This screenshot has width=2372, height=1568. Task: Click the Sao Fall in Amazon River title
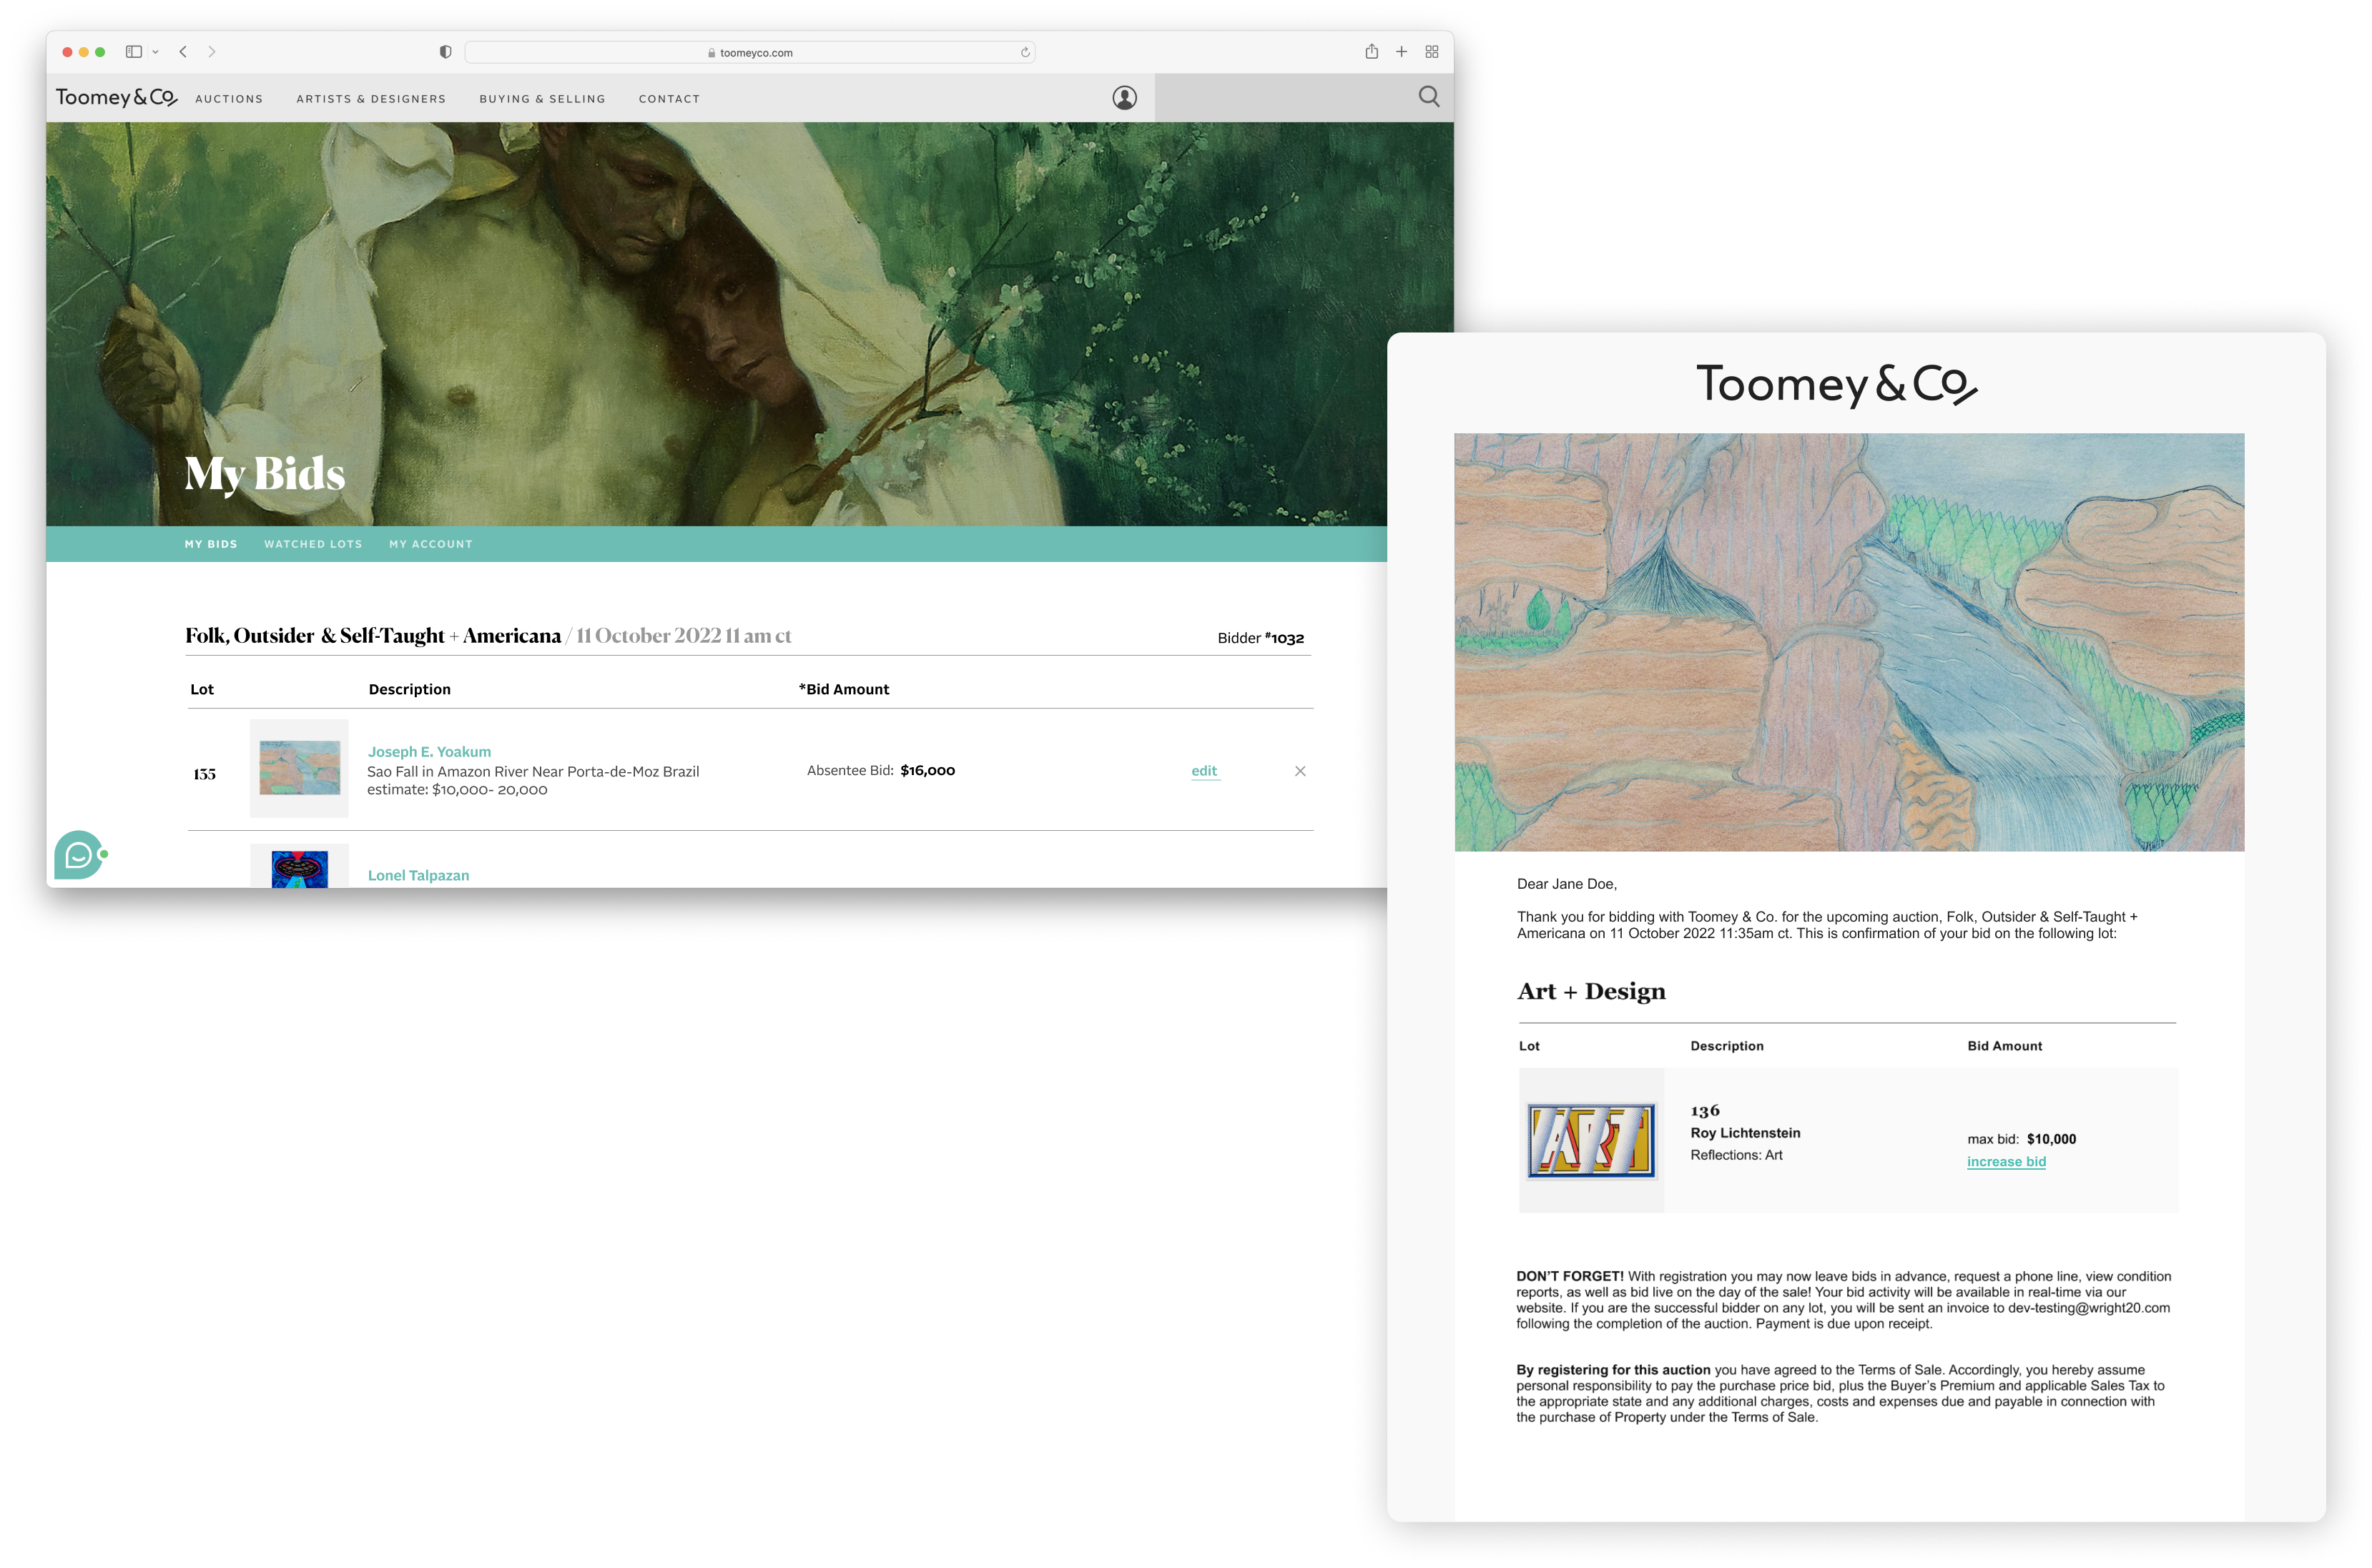tap(533, 771)
